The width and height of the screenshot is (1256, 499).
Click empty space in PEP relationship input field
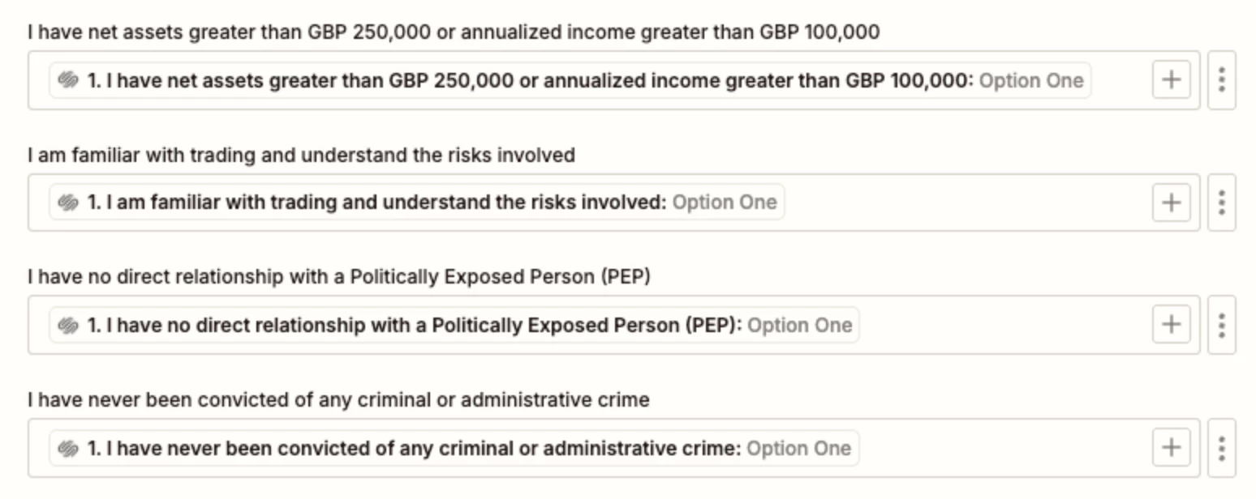(1004, 326)
